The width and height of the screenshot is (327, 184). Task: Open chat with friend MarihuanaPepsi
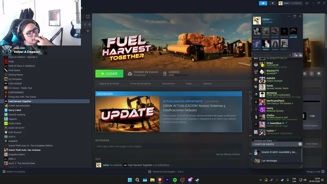(277, 102)
